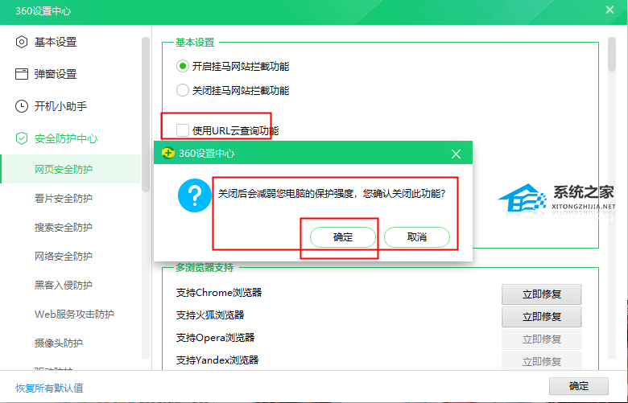Click 立即修复 for Chrome浏览器

tap(542, 294)
